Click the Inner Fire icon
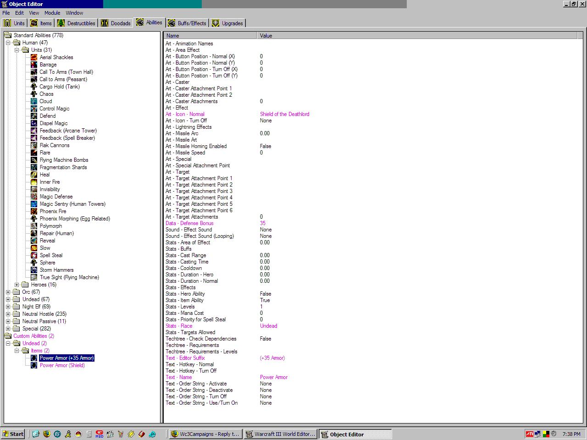Screen dimensions: 587x440 (x=34, y=182)
